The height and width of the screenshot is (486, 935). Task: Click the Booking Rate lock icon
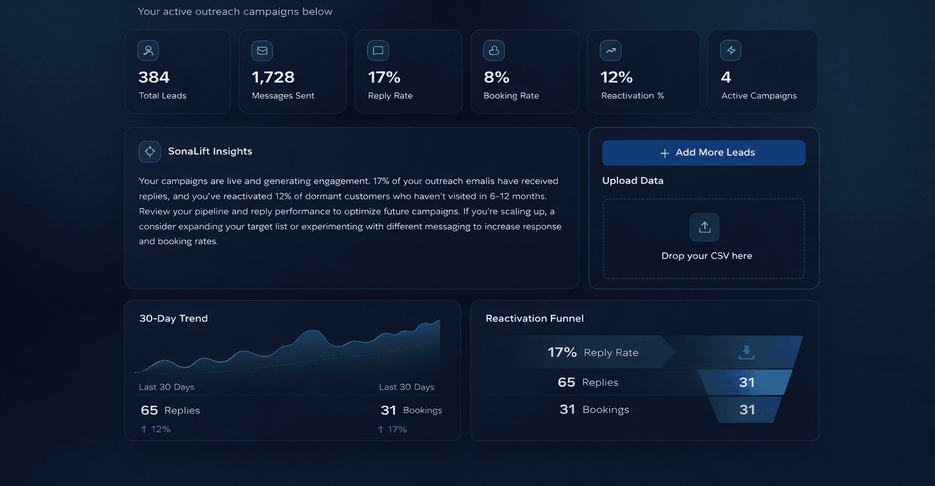(493, 50)
